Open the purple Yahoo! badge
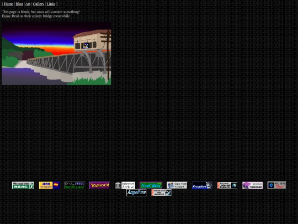The height and width of the screenshot is (224, 298). coord(99,185)
